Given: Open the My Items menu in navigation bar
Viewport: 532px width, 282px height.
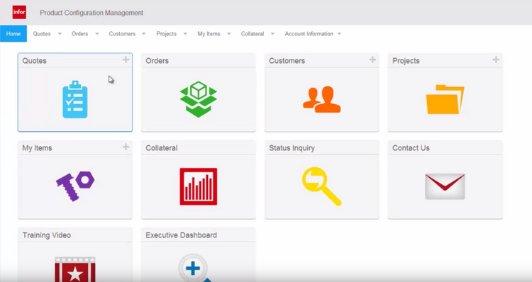Looking at the screenshot, I should [209, 34].
